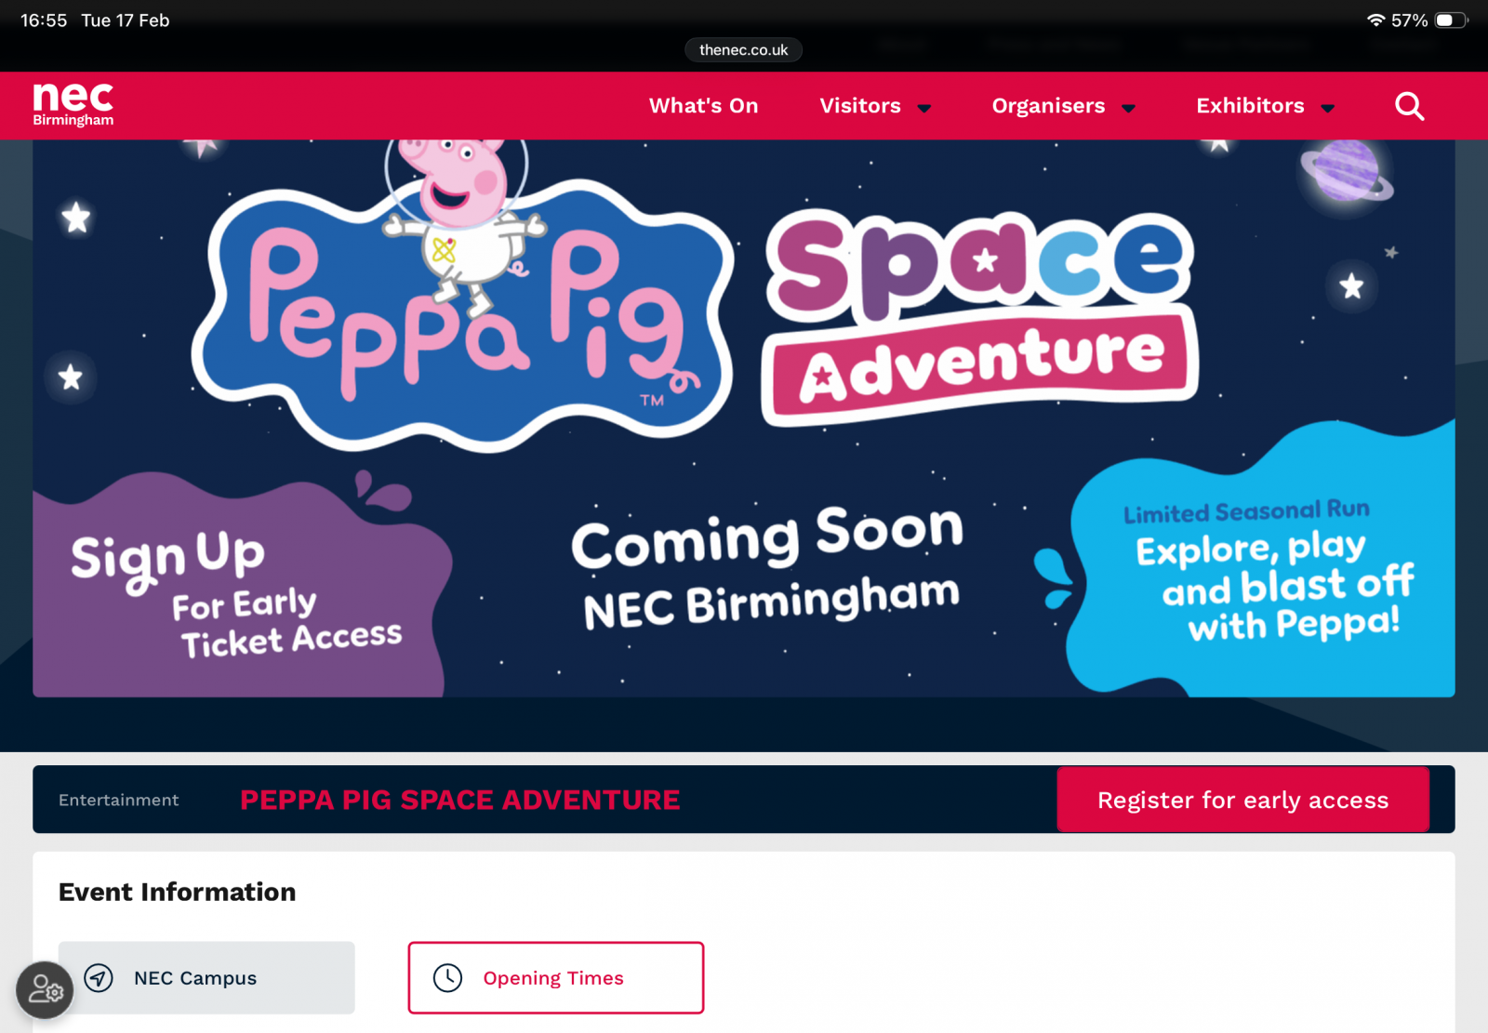
Task: Click the Entertainment category label
Action: (118, 800)
